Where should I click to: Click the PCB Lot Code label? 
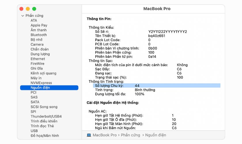pos(107,44)
